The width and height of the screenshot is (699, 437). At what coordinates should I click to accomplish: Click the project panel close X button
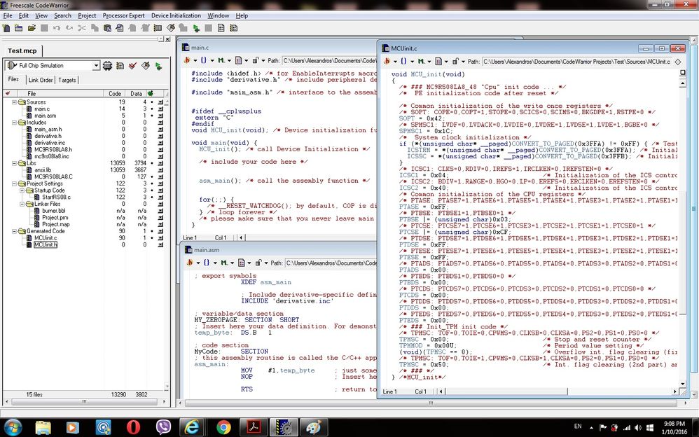coord(167,39)
